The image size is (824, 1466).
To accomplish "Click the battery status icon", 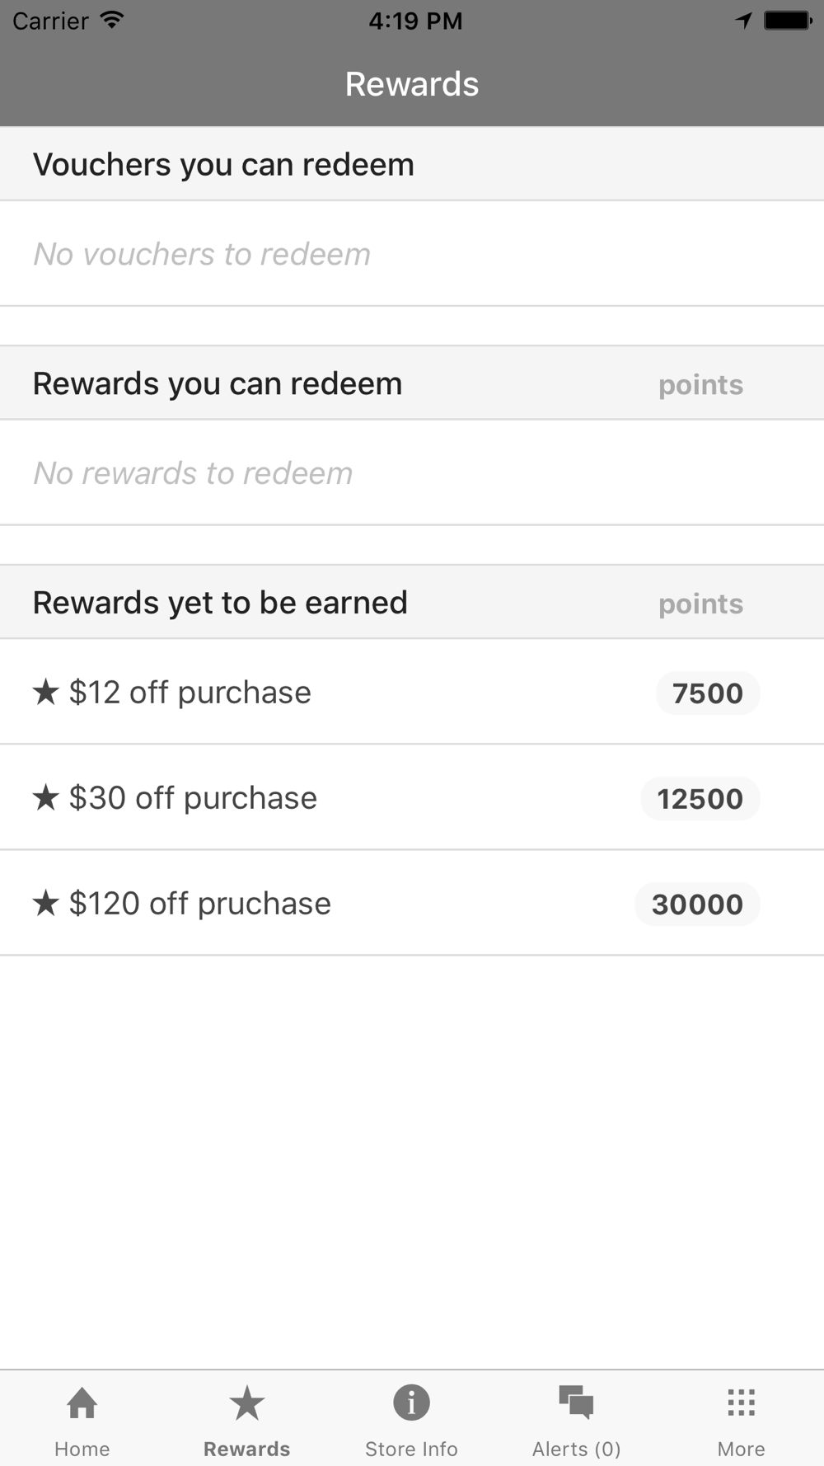I will tap(788, 21).
